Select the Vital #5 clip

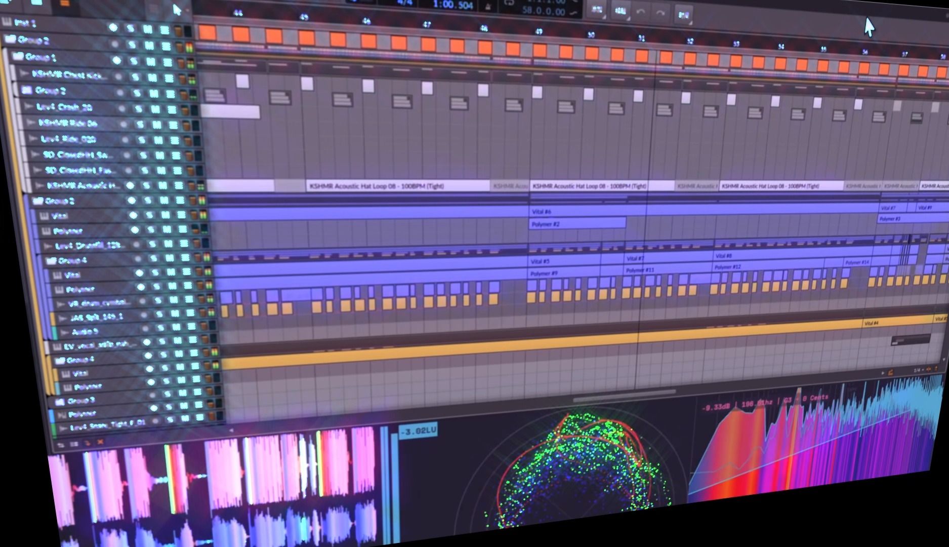click(x=565, y=261)
